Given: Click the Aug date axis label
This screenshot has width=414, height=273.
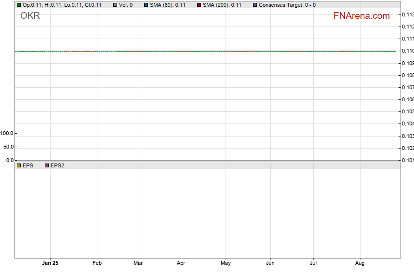Looking at the screenshot, I should click(x=360, y=263).
